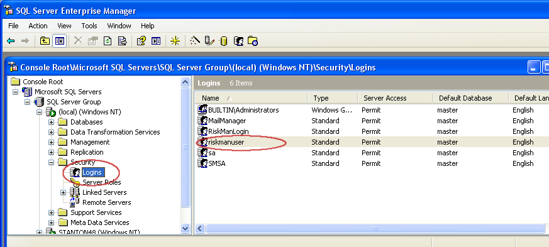Viewport: 549px width, 247px height.
Task: Run a Wizard using the wand icon
Action: 195,41
